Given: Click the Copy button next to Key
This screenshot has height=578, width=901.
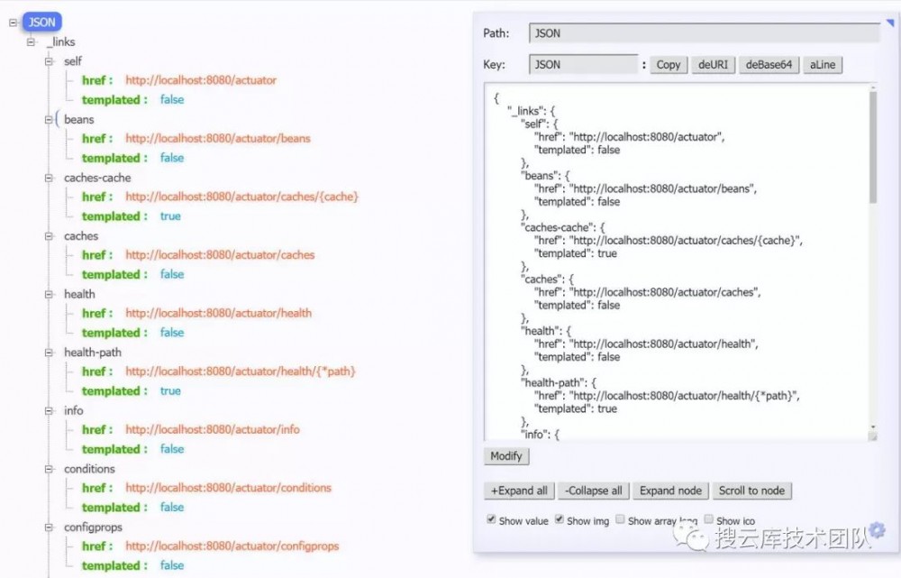Looking at the screenshot, I should pyautogui.click(x=667, y=64).
